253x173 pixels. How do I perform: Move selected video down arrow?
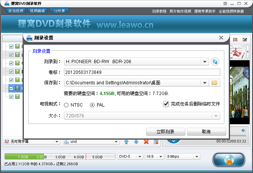click(136, 142)
